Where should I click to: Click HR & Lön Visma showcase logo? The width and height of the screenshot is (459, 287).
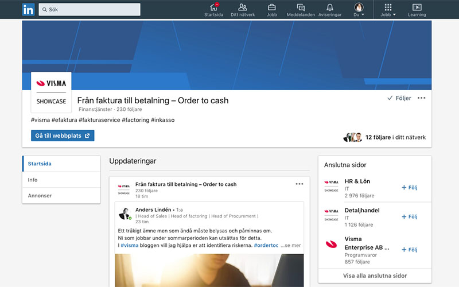[x=332, y=186]
